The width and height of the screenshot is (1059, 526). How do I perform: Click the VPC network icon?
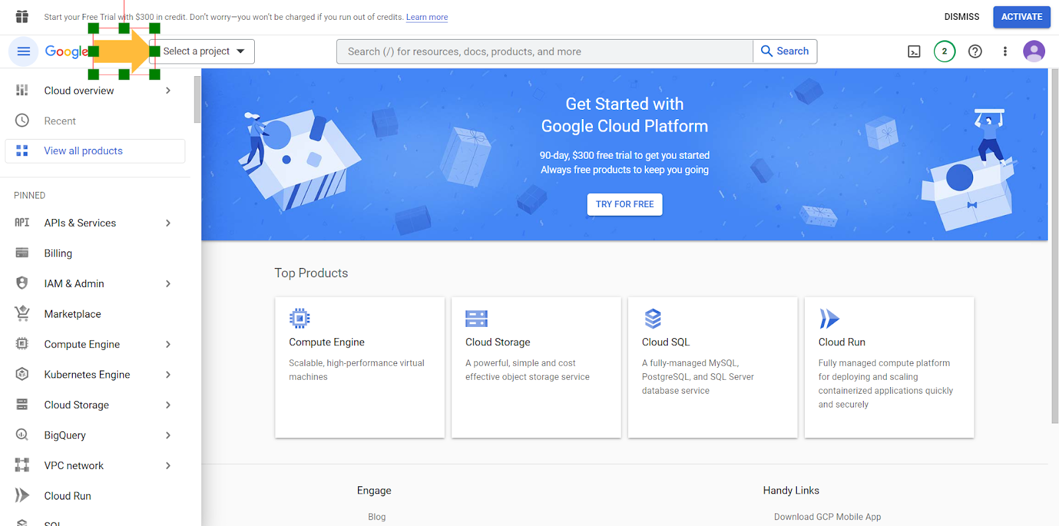22,465
